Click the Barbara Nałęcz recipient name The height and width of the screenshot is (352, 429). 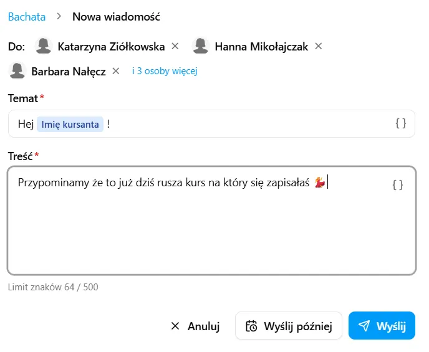point(69,72)
